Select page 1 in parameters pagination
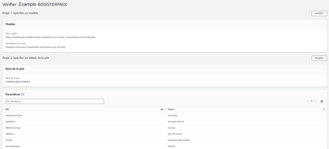Viewport: 329px width, 149px height. [311, 101]
